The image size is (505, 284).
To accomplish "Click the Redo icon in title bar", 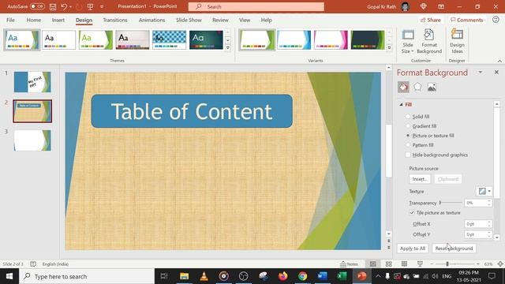I will 79,7.
